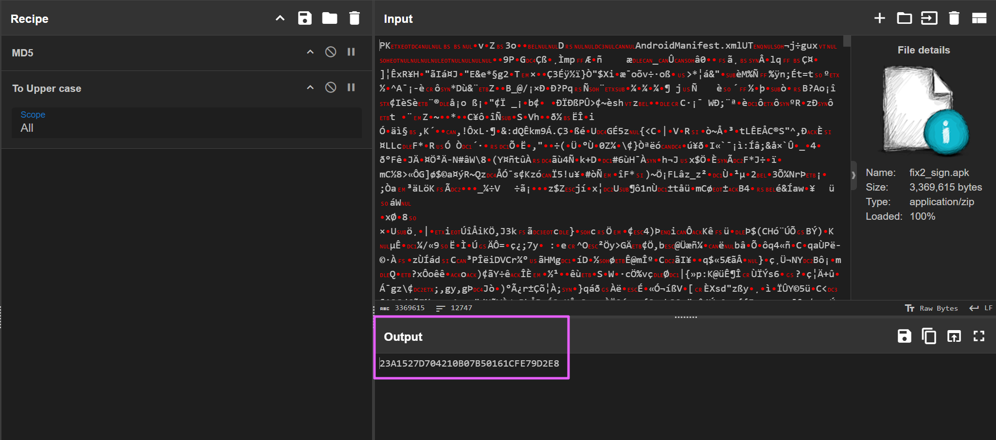Click the input scrollbar thumb
The image size is (996, 440).
(x=847, y=41)
